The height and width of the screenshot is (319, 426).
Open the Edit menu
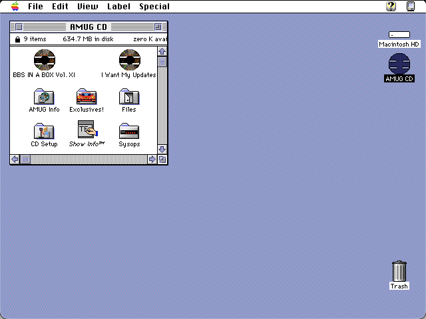[60, 6]
